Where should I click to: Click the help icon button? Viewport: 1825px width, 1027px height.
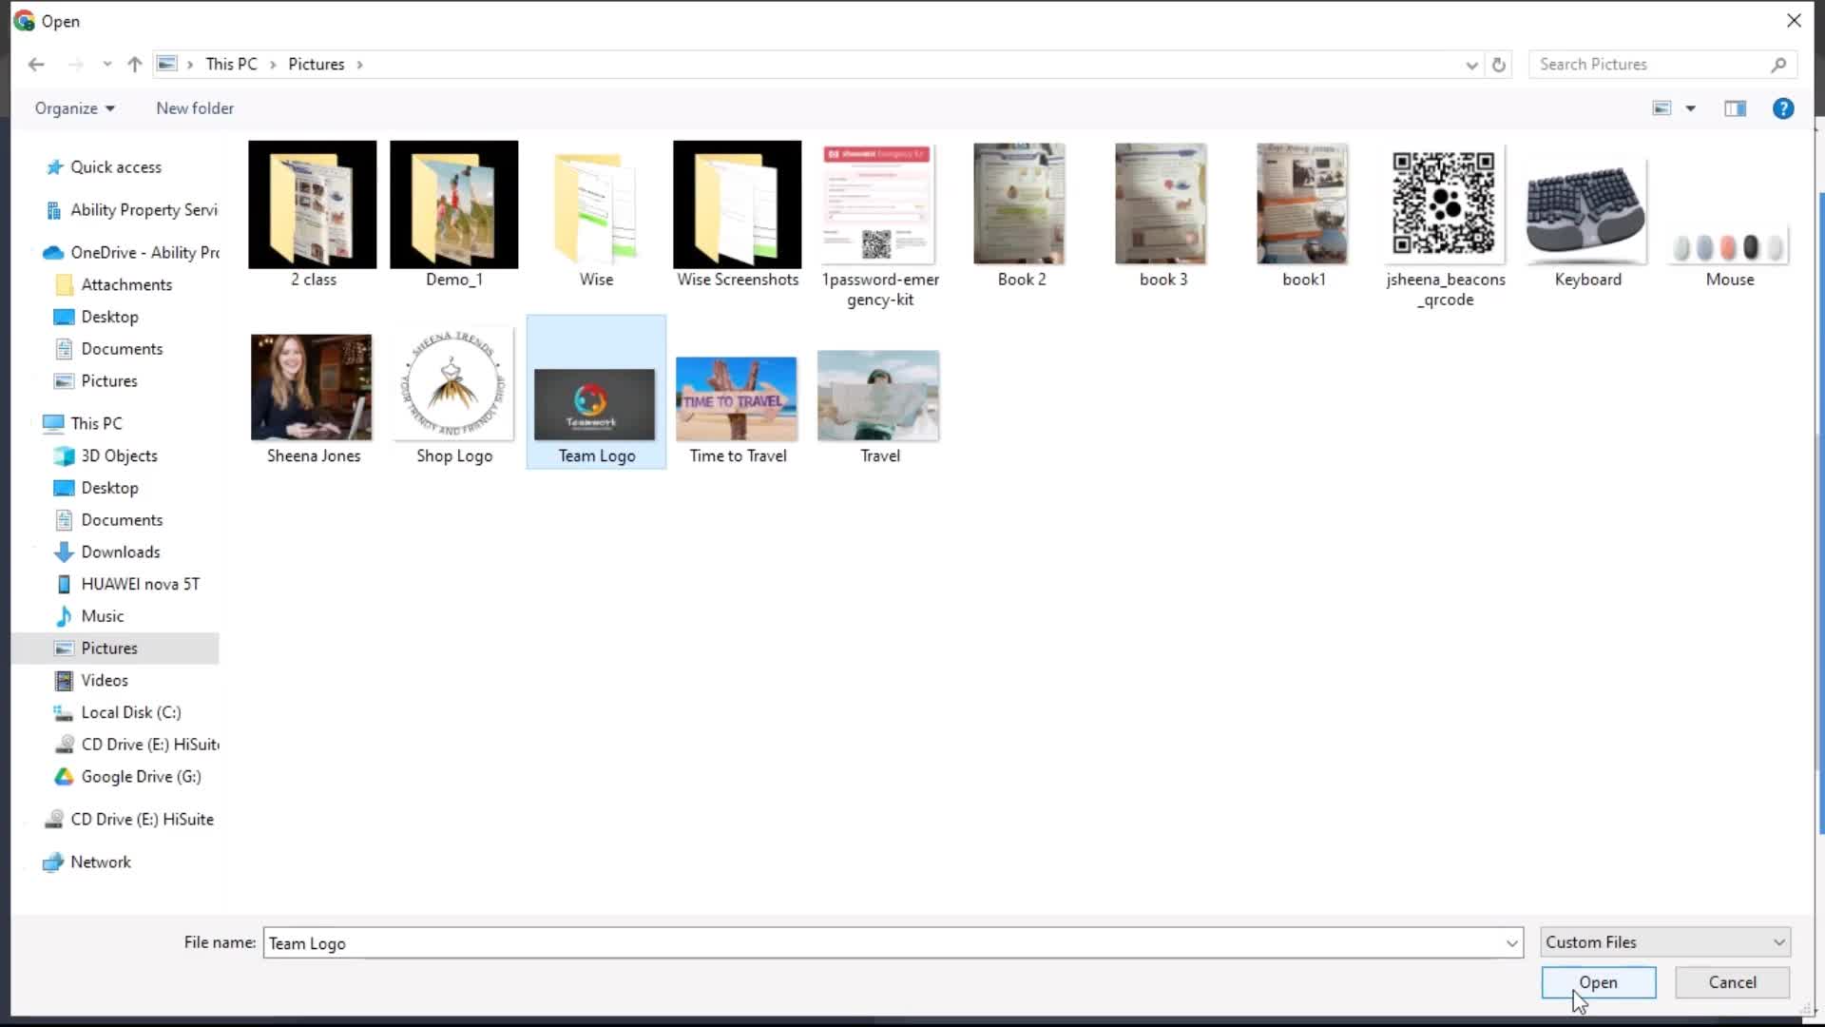click(1786, 107)
